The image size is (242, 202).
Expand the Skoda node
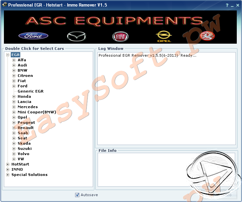pos(14,143)
